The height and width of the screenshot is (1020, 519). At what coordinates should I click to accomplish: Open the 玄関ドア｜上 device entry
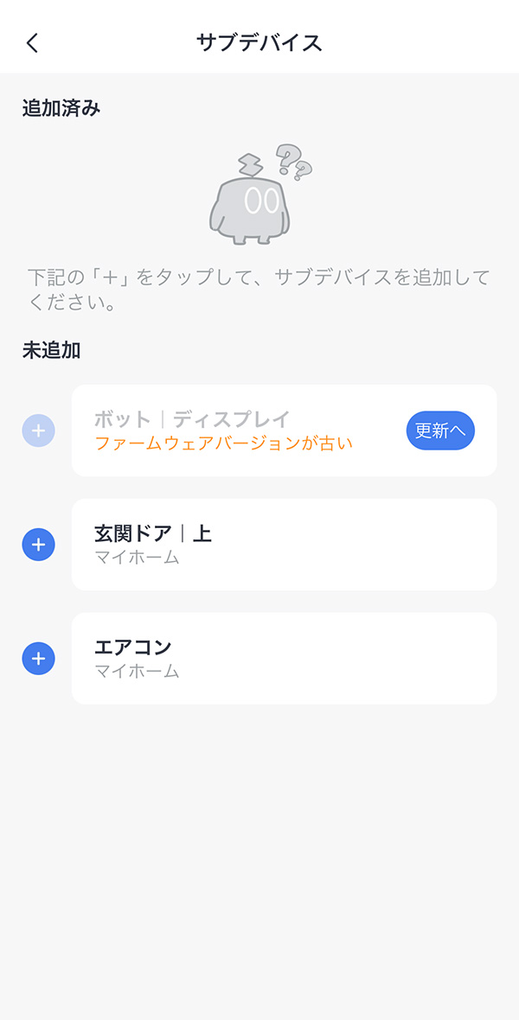[284, 545]
